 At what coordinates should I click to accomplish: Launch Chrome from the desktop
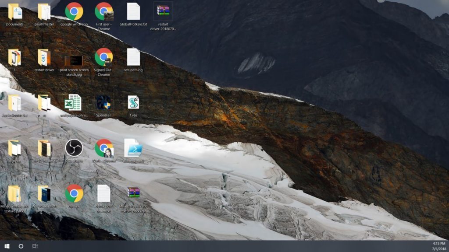[x=74, y=194]
